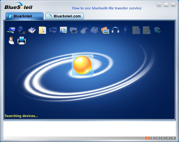Screen dimensions: 179x142
Task: Select the dimmed mouse (HID) service icon
Action: click(x=84, y=30)
